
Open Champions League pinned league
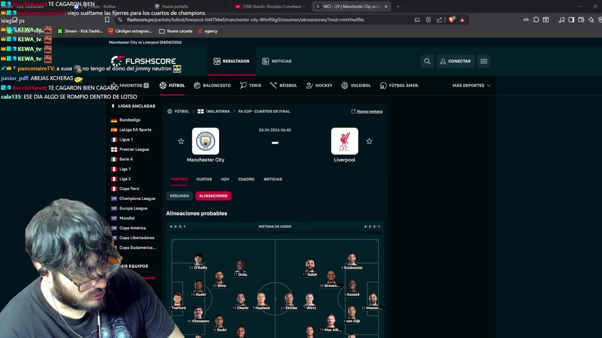click(137, 199)
